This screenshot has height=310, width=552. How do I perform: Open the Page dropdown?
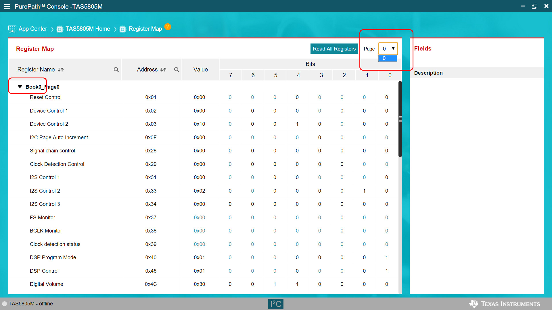click(x=388, y=49)
